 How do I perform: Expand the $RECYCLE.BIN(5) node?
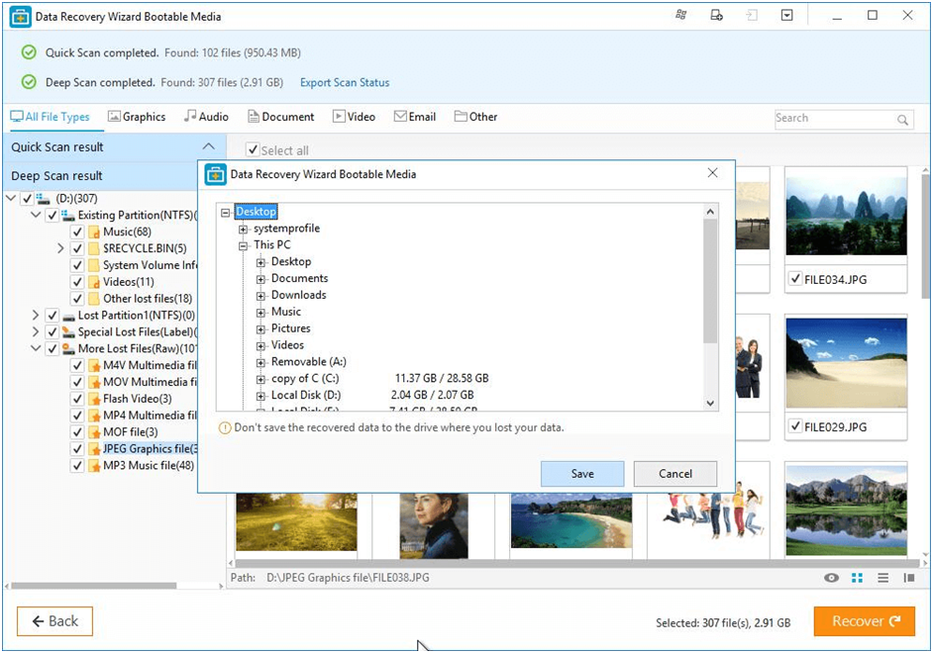tap(60, 248)
